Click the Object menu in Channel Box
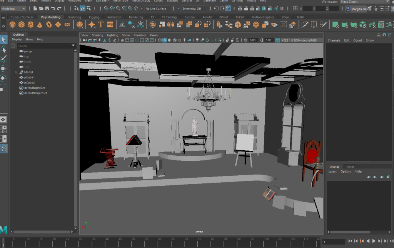The image size is (394, 248). [357, 40]
